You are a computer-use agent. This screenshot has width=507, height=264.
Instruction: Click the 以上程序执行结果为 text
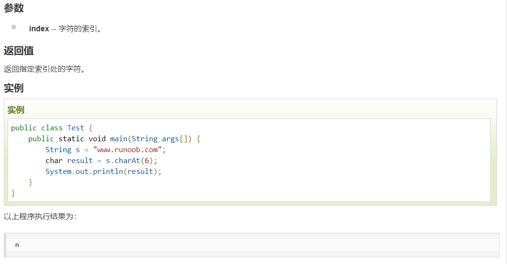tap(40, 217)
